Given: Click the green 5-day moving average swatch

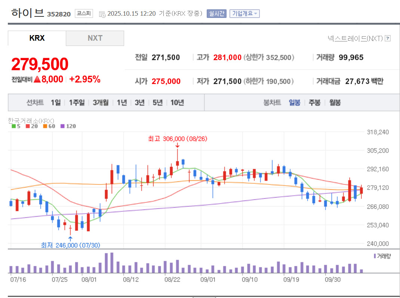Looking at the screenshot, I should 14,126.
